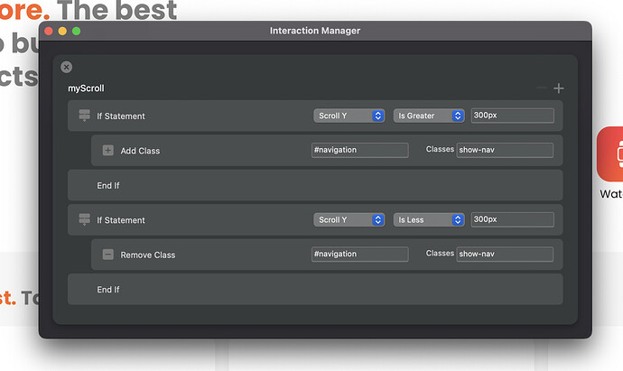623x371 pixels.
Task: Open the Scroll Y dropdown in the first If Statement
Action: pos(349,116)
